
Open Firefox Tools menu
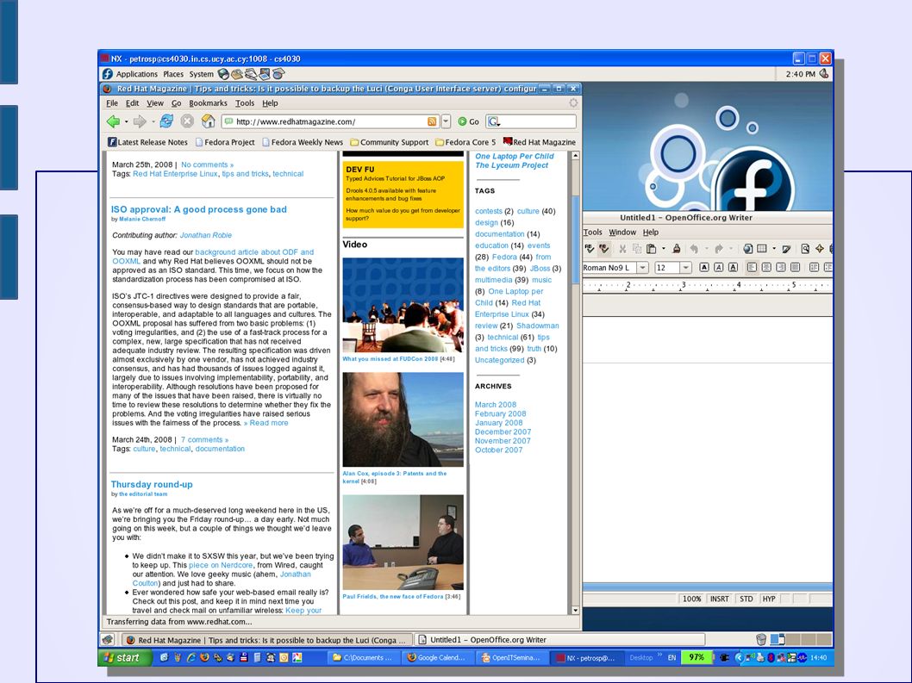tap(244, 102)
